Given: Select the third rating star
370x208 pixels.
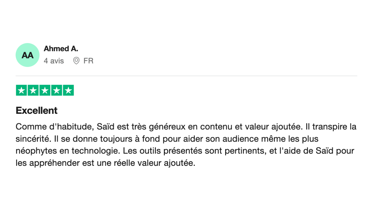Looking at the screenshot, I should coord(45,90).
